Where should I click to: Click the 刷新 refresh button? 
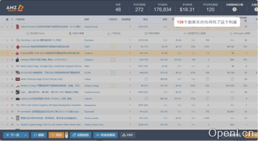39,135
